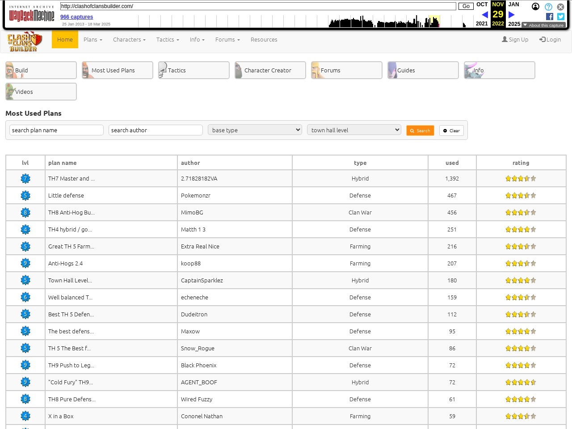Click the Wayback Go button
The image size is (572, 429).
click(466, 6)
